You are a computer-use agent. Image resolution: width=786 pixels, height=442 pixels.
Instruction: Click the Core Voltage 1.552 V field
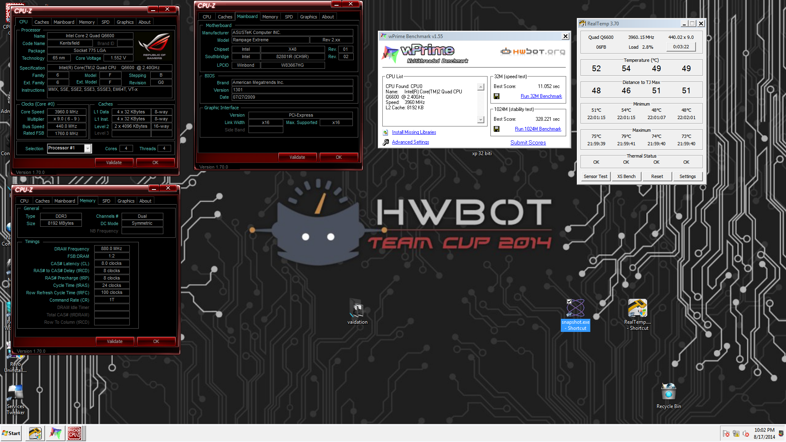118,58
